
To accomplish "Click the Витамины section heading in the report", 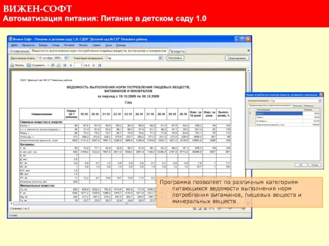I will coord(27,144).
